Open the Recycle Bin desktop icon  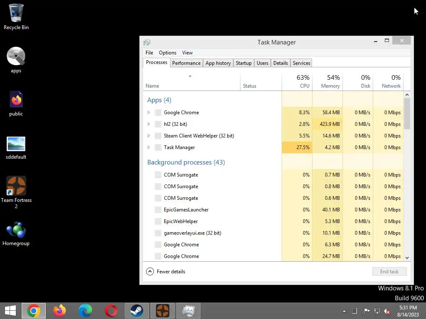16,17
